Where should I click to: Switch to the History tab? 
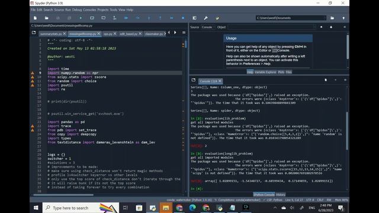[280, 195]
